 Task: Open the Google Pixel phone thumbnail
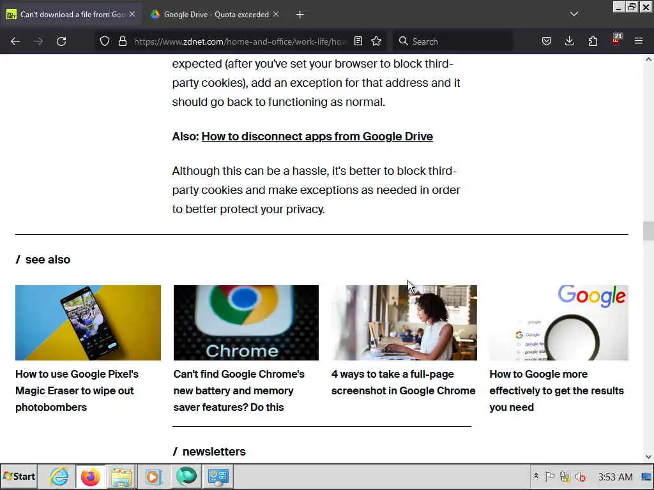click(x=88, y=322)
